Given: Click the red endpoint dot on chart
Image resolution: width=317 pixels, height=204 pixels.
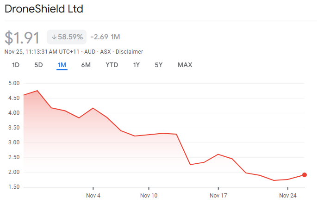Looking at the screenshot, I should [x=304, y=175].
